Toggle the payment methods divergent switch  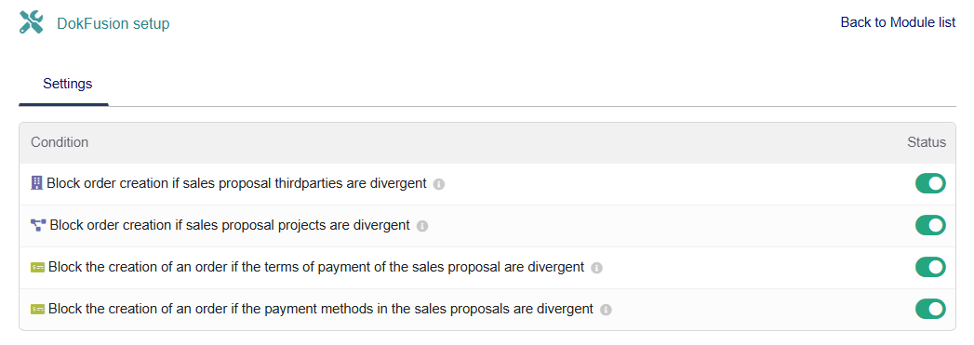(930, 309)
